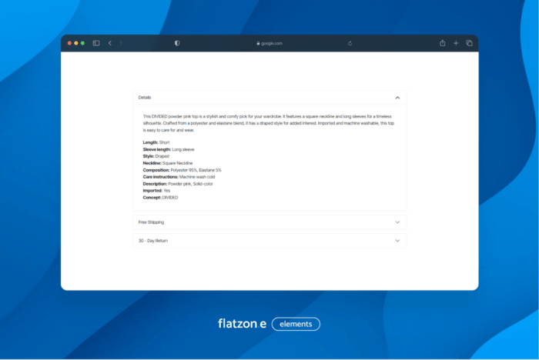539x360 pixels.
Task: Click the google.com address bar
Action: point(271,44)
